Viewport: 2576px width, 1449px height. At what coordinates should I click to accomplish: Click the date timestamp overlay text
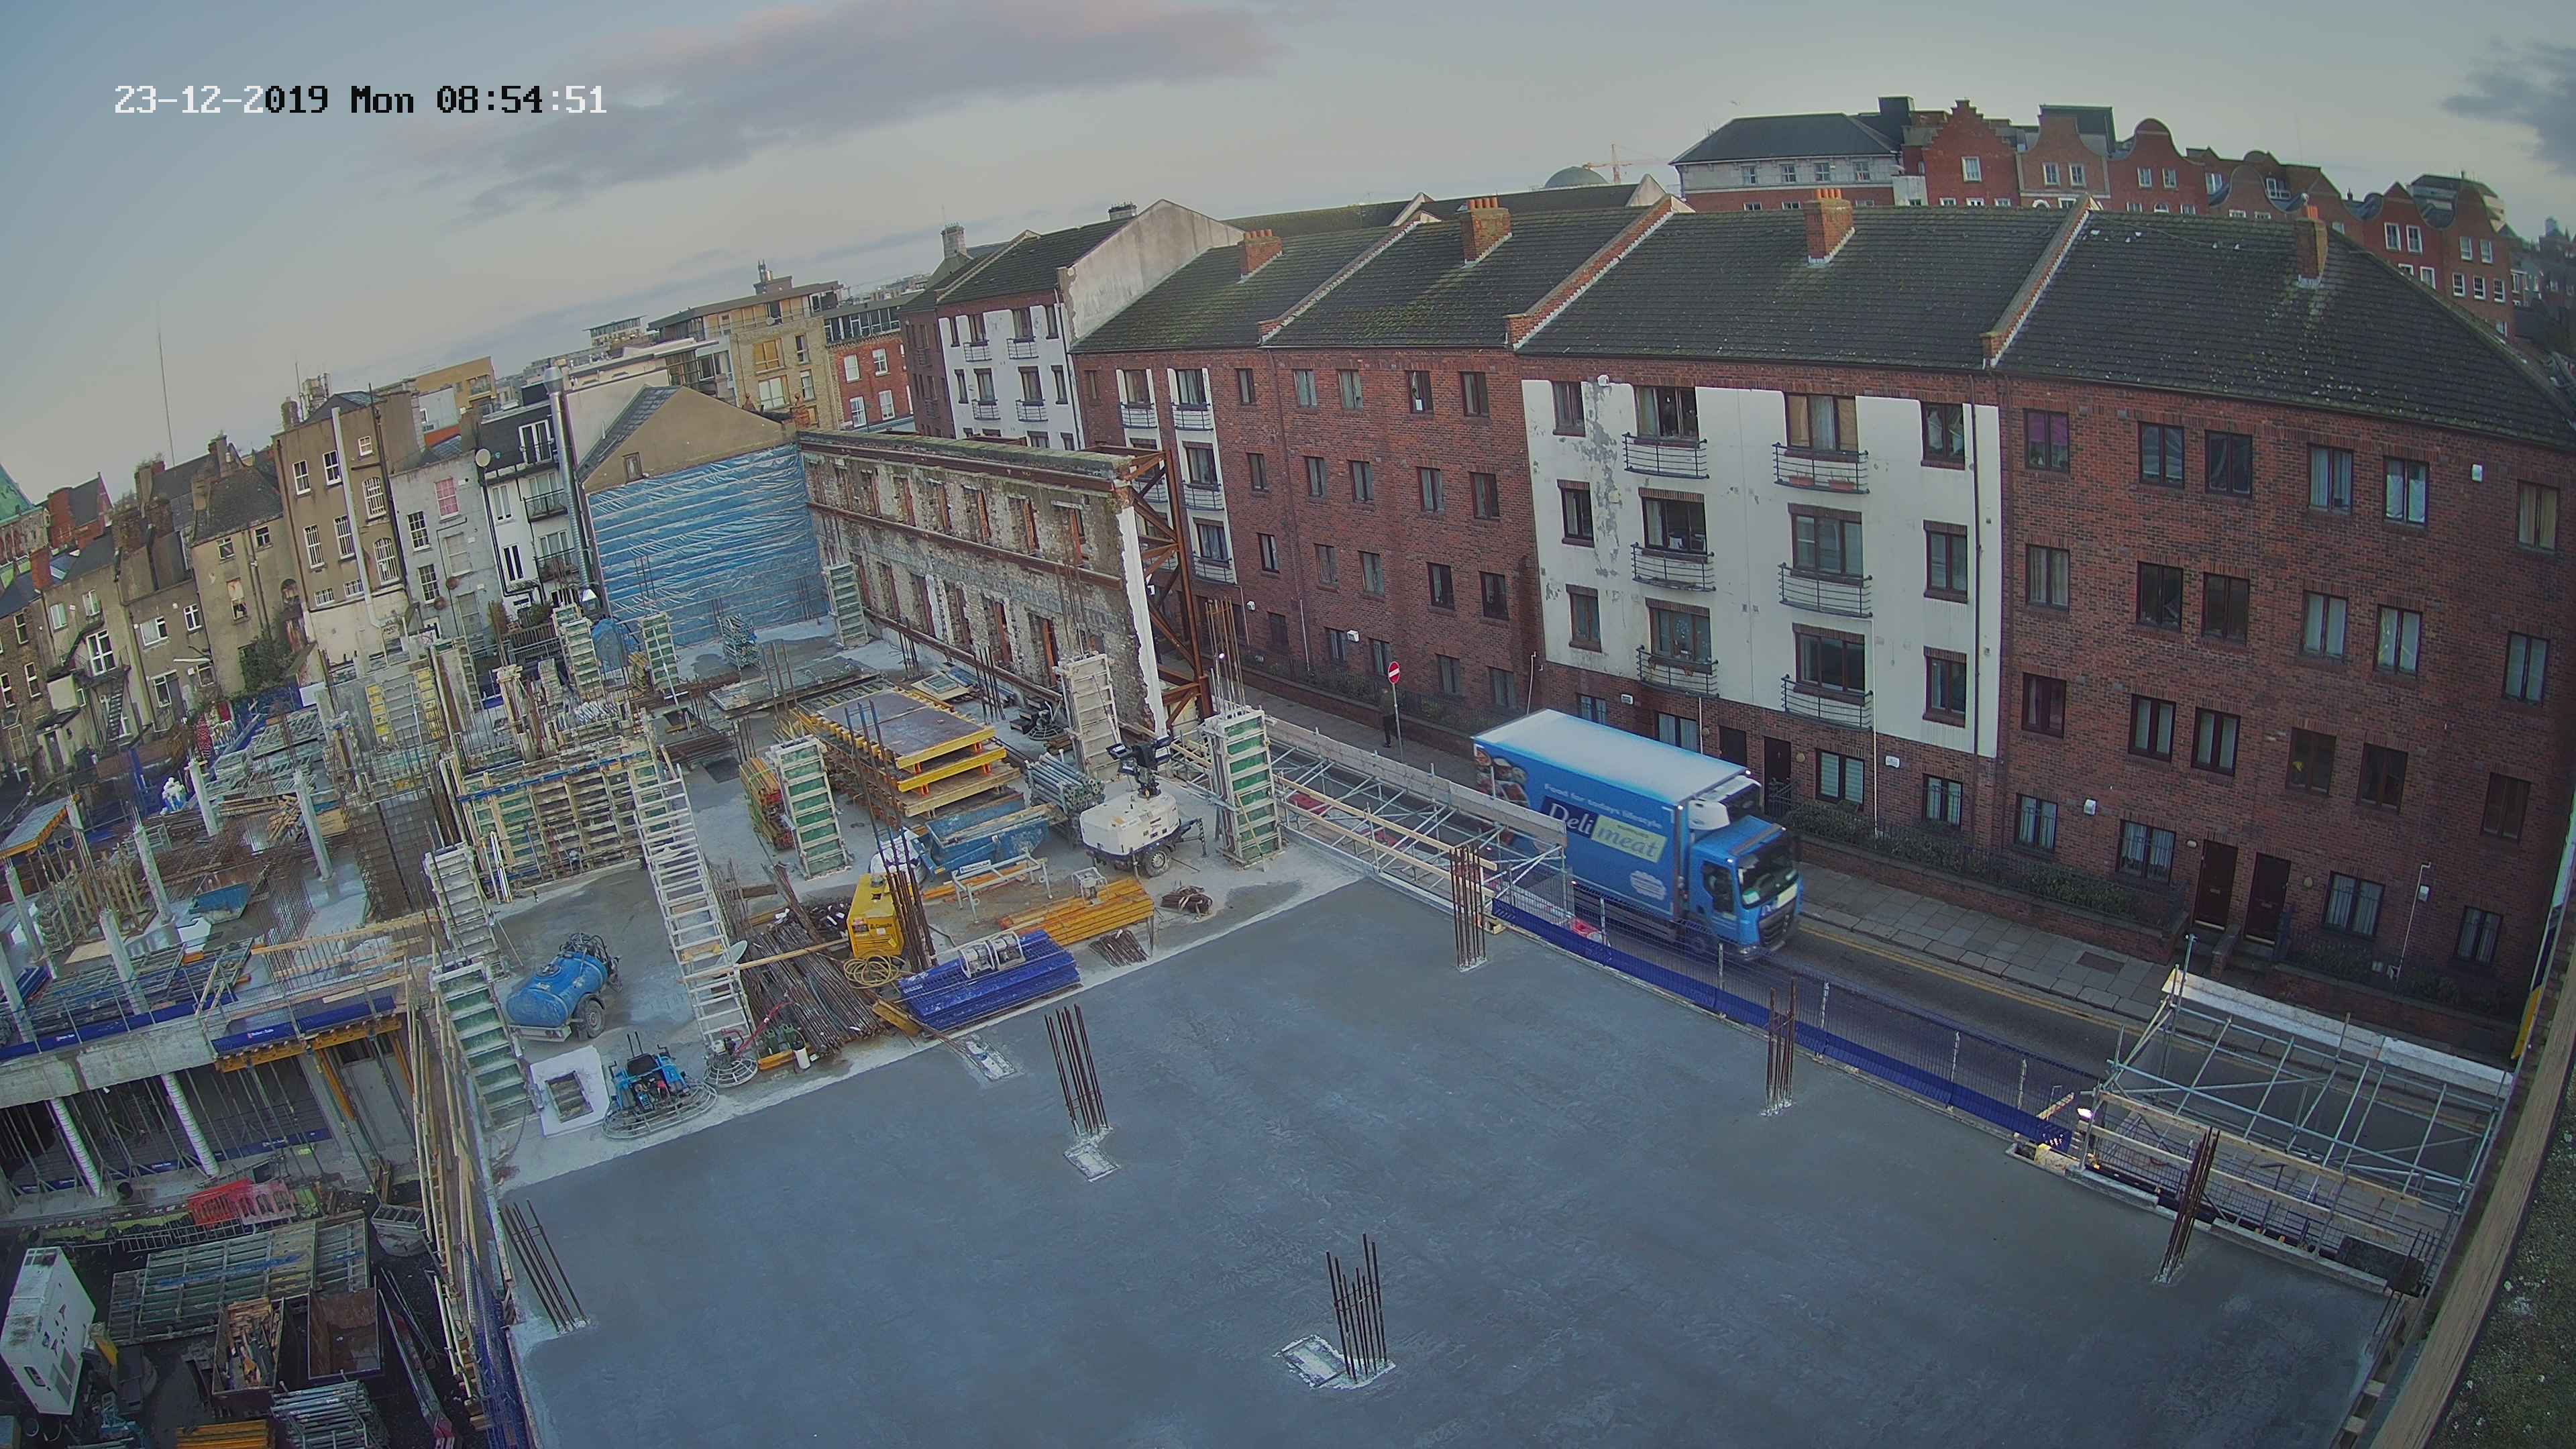coord(220,100)
